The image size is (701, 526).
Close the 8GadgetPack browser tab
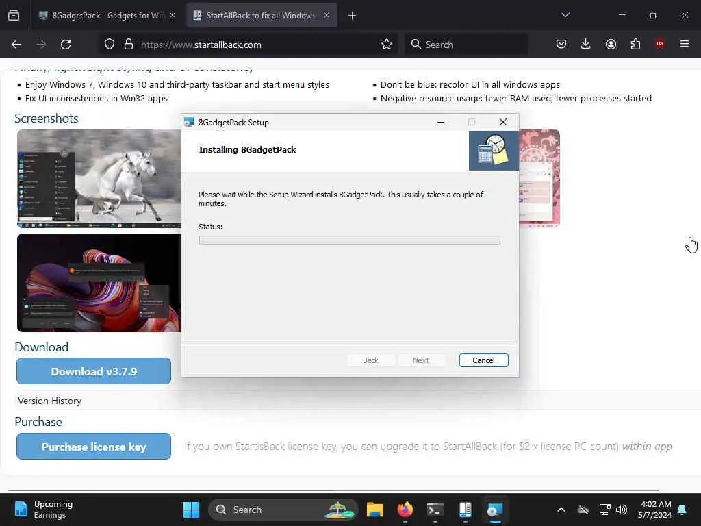(173, 16)
